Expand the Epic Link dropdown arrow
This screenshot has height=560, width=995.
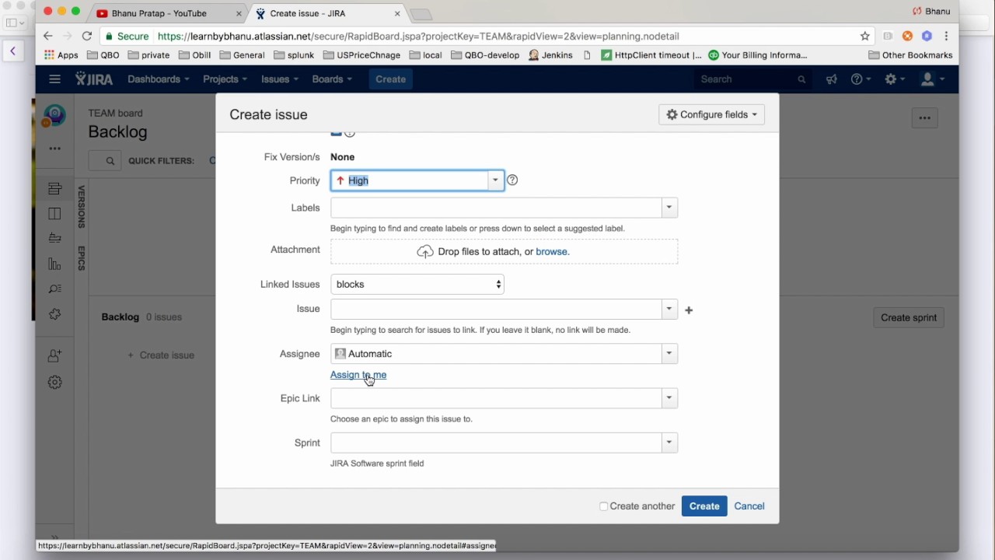tap(669, 398)
